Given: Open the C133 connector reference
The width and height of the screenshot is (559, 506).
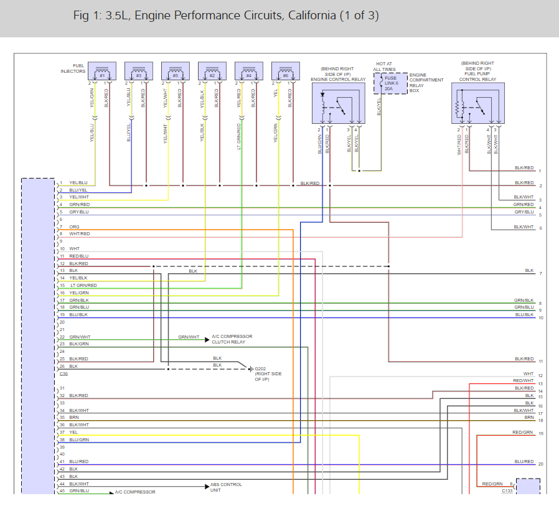Looking at the screenshot, I should tap(508, 491).
